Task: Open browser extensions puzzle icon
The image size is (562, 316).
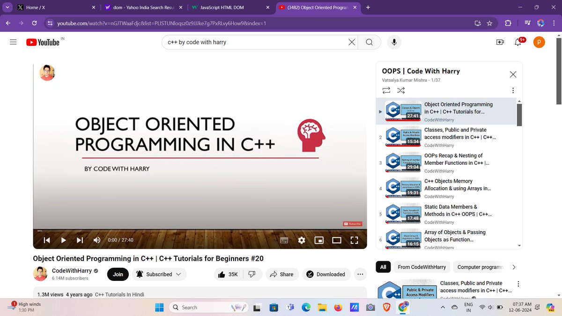Action: pos(508,23)
